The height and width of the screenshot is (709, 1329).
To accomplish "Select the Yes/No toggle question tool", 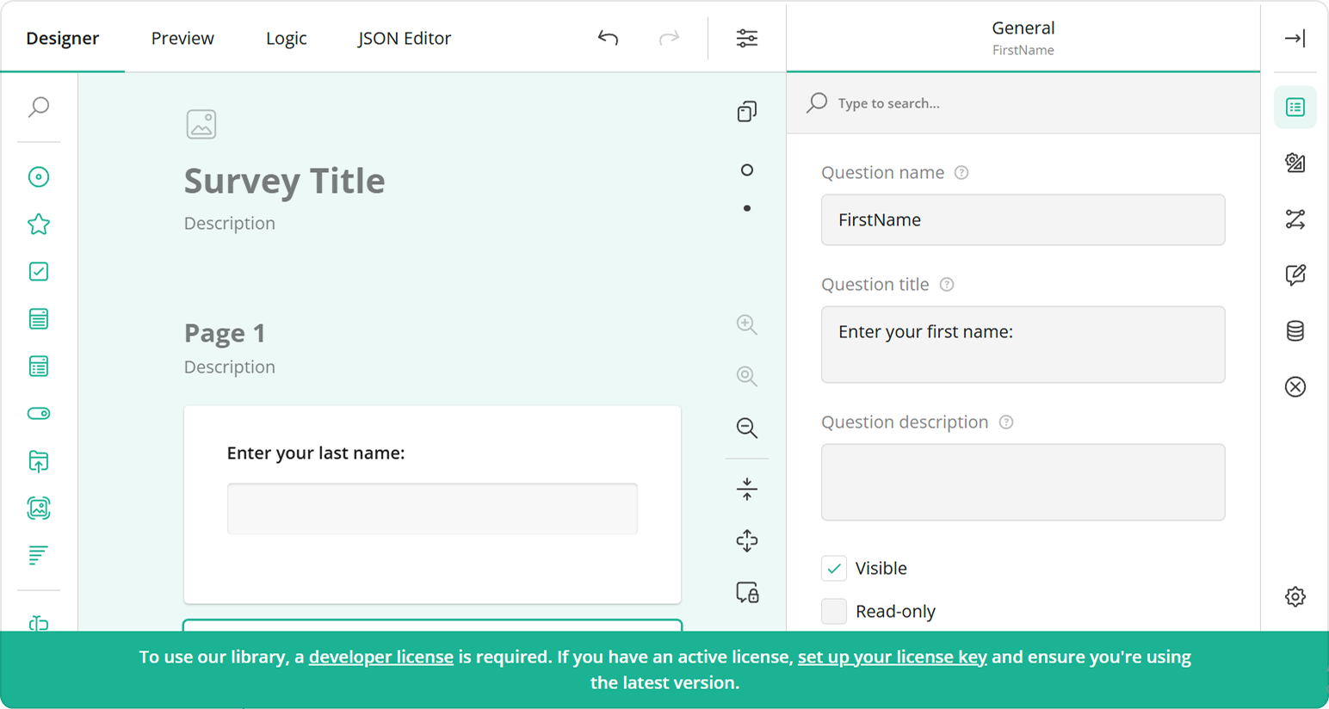I will pyautogui.click(x=39, y=414).
